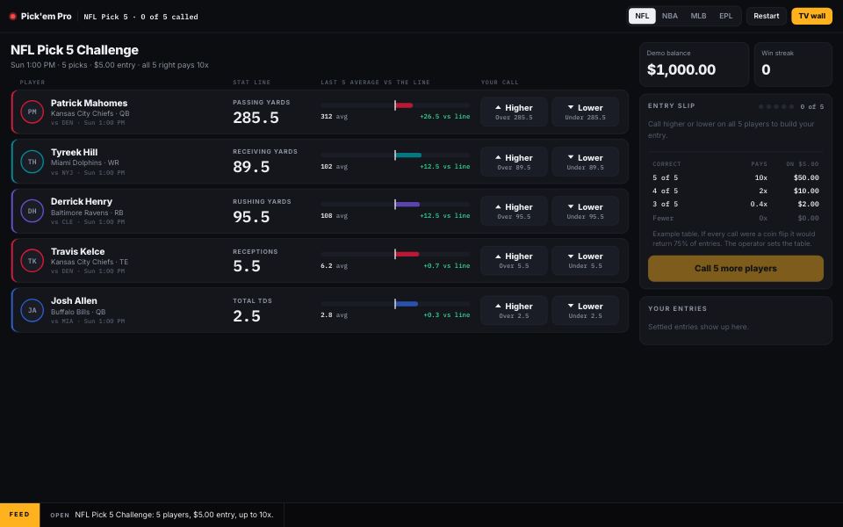This screenshot has width=843, height=527.
Task: Click the DH avatar for Derrick Henry
Action: [32, 211]
